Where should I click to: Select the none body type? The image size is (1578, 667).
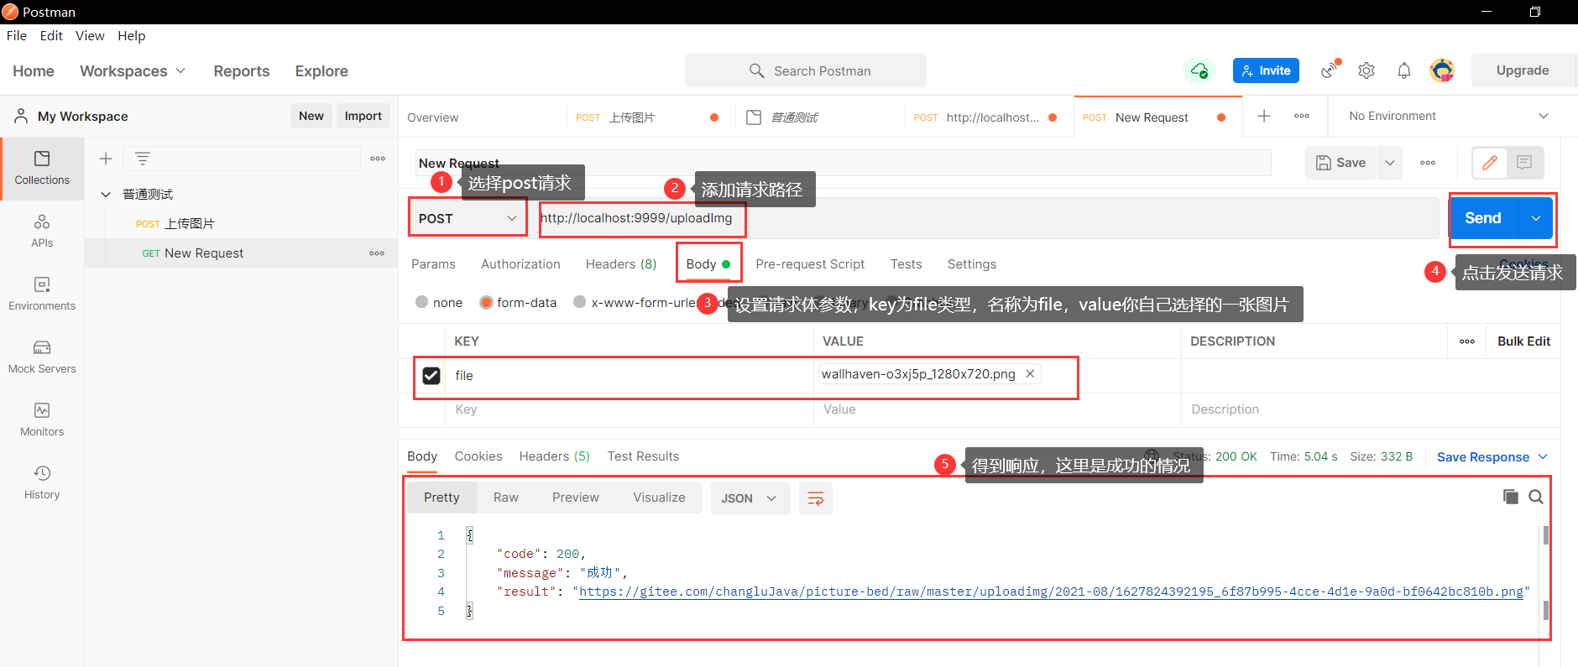coord(421,302)
